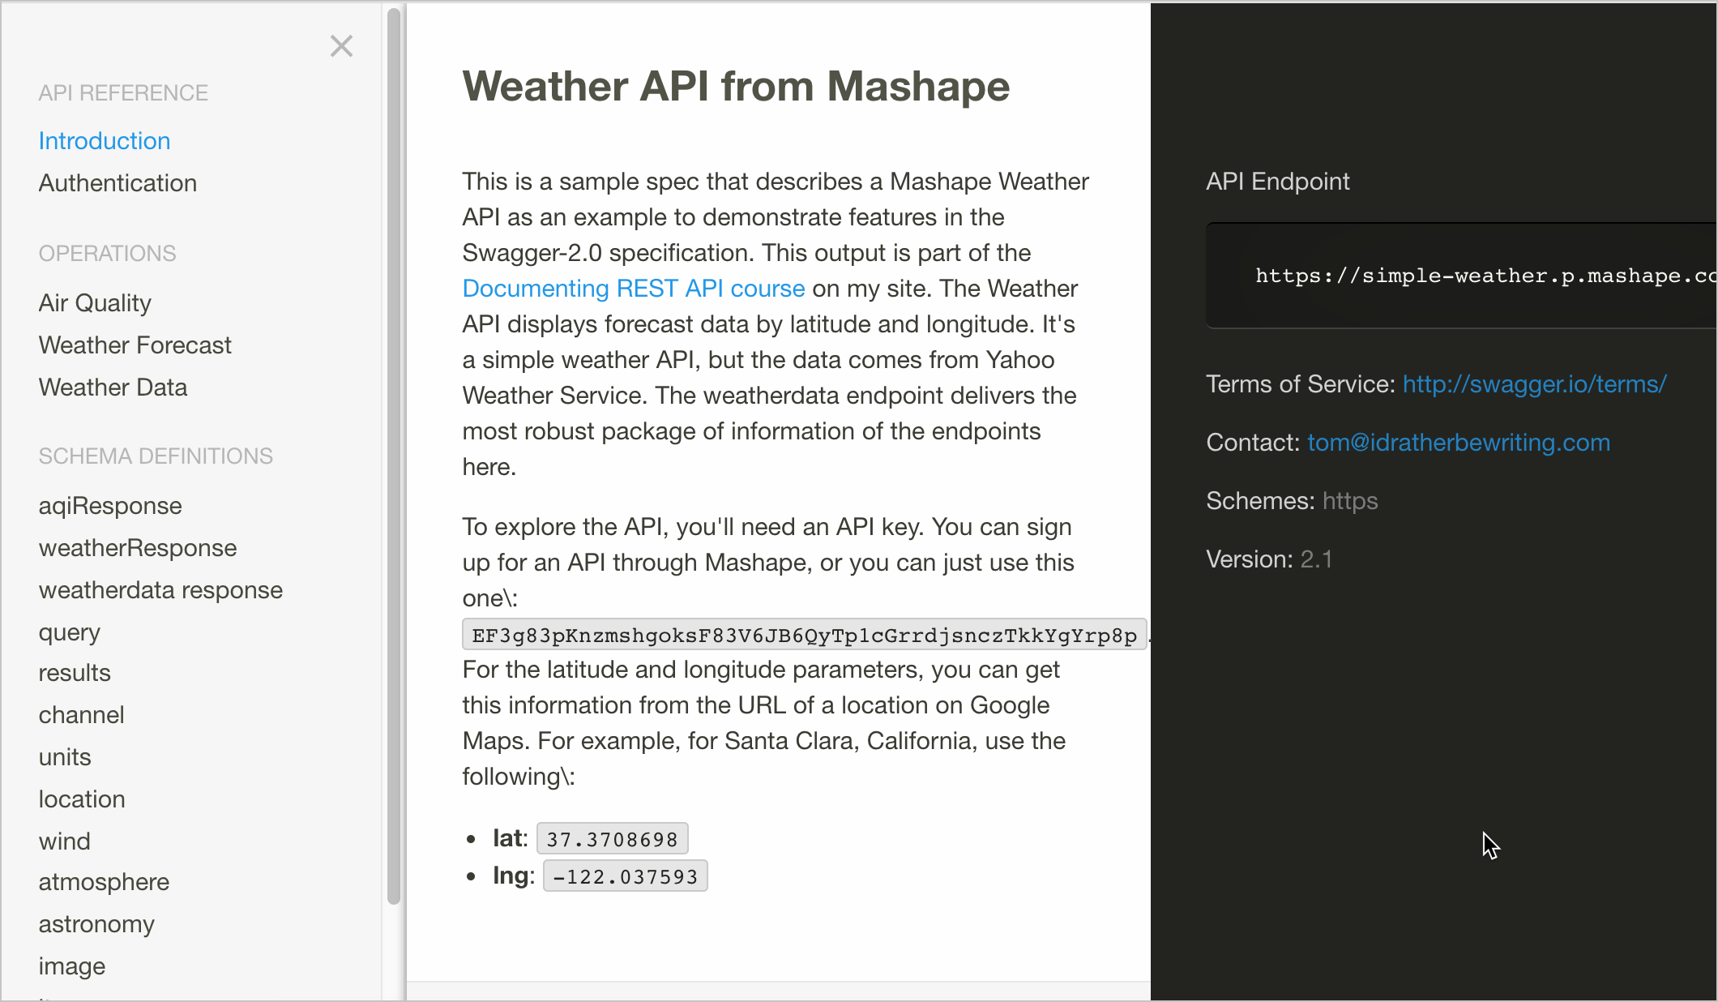
Task: Select the query schema definition
Action: point(70,632)
